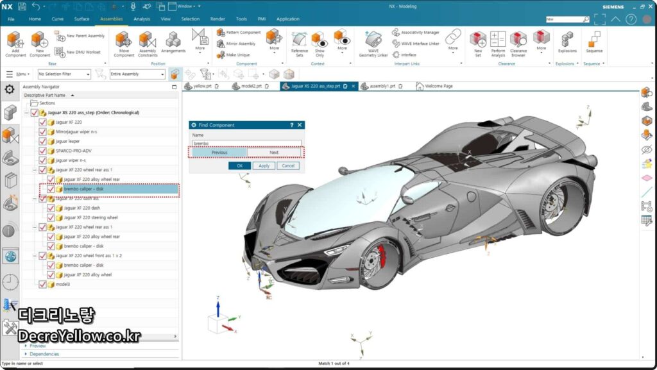657x370 pixels.
Task: Open Assembly Constraints tool
Action: click(148, 44)
